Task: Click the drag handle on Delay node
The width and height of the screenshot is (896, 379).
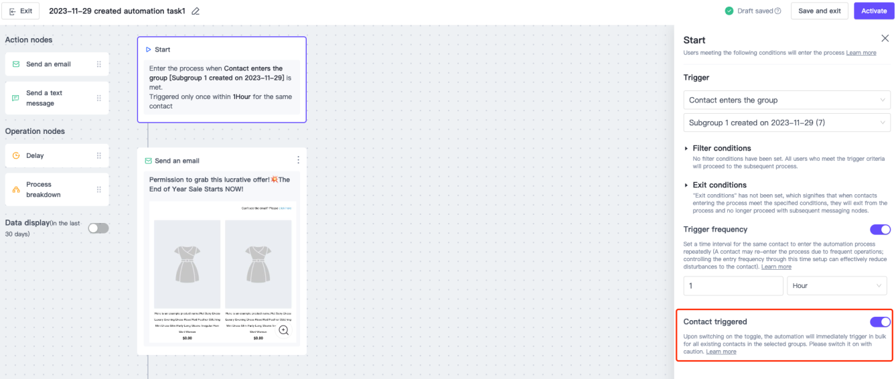Action: tap(99, 155)
